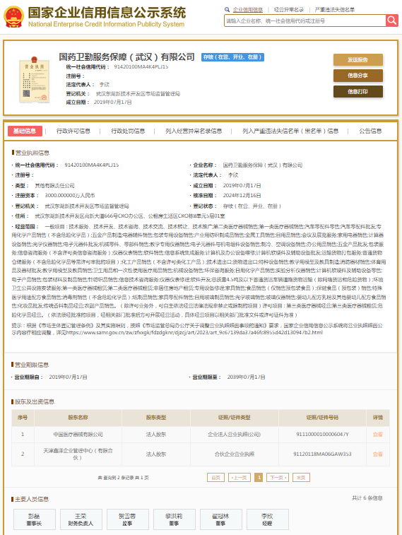Open the 列入经营异常名录信息 tab
The height and width of the screenshot is (535, 402).
coord(194,131)
